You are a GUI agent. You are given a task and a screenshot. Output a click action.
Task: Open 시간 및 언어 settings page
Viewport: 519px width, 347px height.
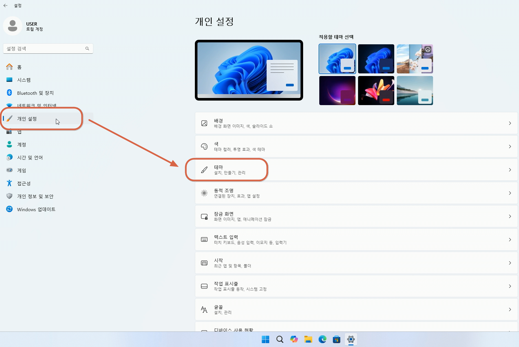point(29,157)
